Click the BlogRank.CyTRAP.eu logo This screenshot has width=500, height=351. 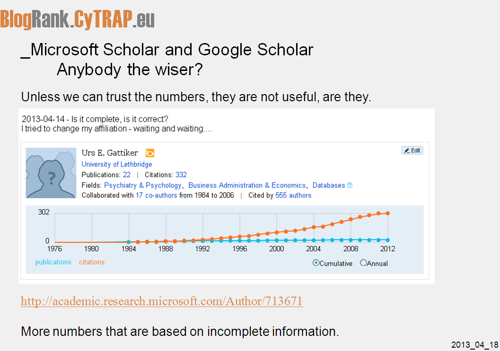coord(78,19)
